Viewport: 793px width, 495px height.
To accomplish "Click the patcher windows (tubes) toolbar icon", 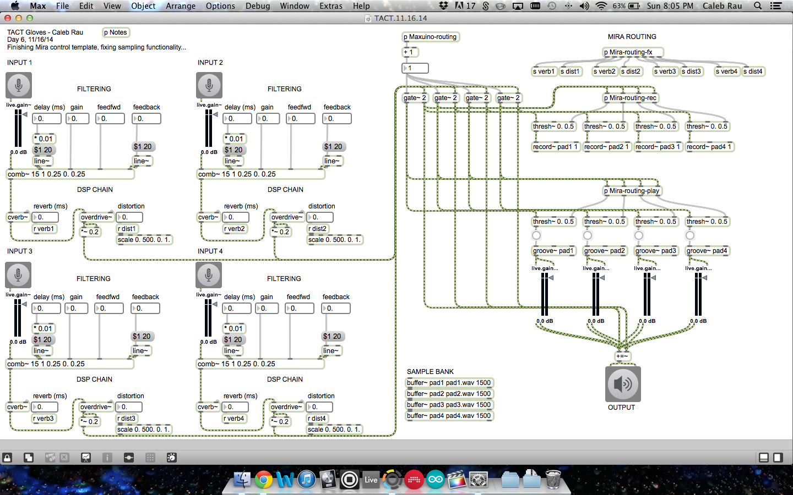I will point(50,458).
